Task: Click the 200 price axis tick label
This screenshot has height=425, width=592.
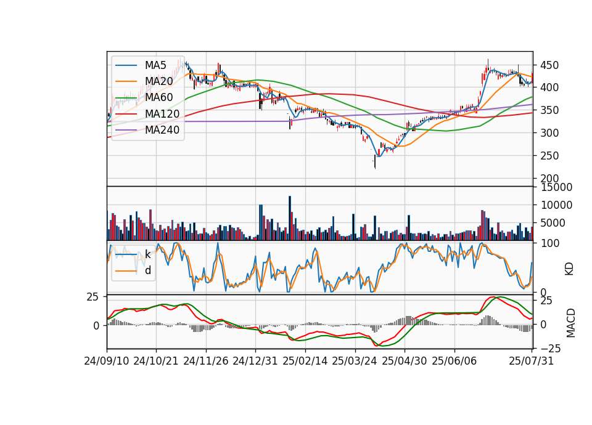Action: tap(549, 179)
